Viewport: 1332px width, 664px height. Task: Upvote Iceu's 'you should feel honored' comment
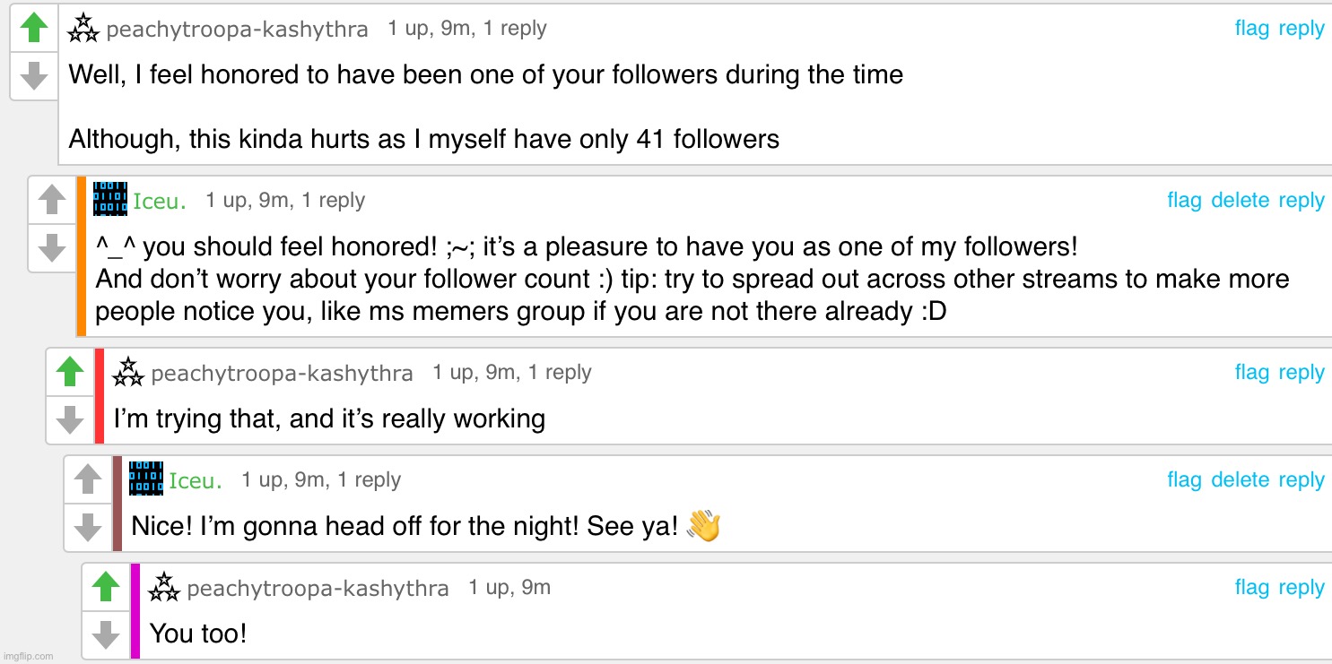(x=52, y=200)
